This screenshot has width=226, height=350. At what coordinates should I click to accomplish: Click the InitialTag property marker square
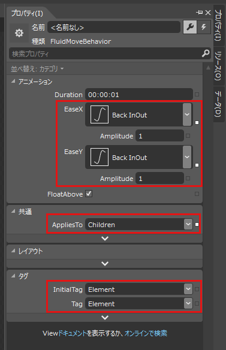click(197, 289)
